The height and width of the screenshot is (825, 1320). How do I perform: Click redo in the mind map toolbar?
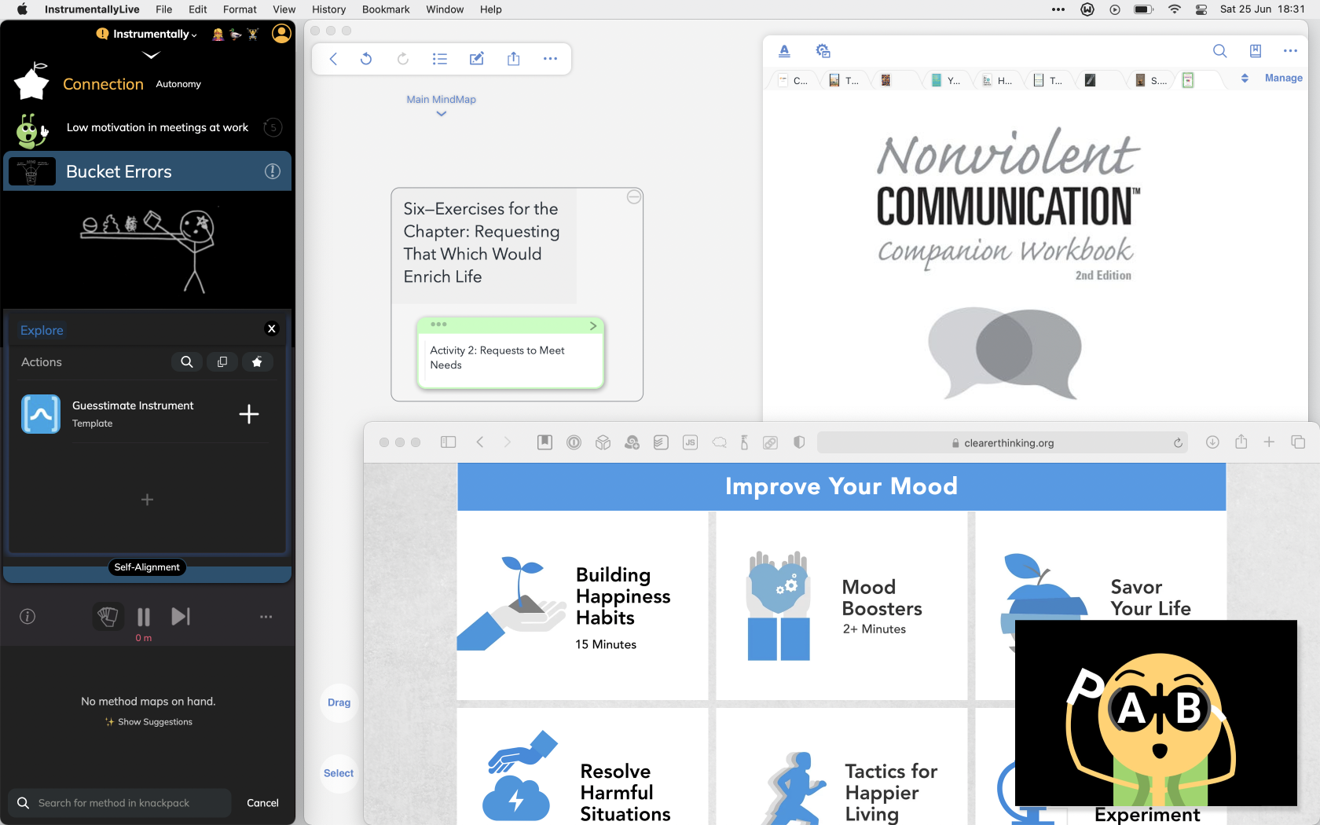point(402,59)
